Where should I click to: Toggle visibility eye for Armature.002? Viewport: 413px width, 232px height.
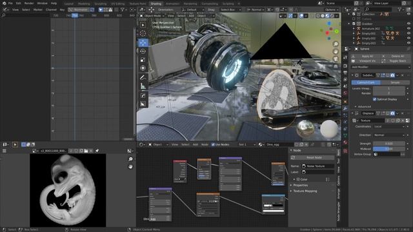point(408,28)
